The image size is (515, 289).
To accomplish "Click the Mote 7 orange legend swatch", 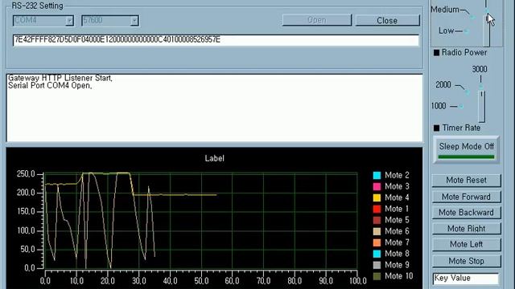I will (377, 242).
